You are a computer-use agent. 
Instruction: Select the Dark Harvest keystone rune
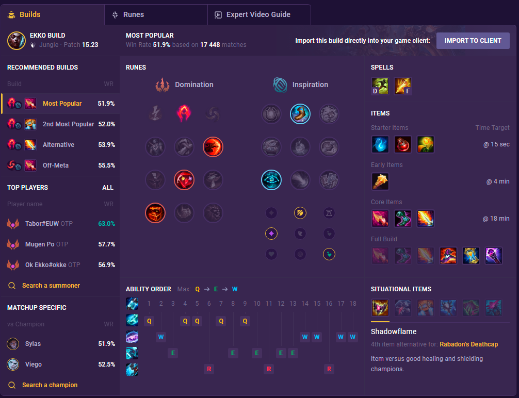(x=184, y=114)
